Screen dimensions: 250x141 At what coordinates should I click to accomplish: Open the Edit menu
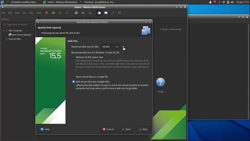pos(10,13)
